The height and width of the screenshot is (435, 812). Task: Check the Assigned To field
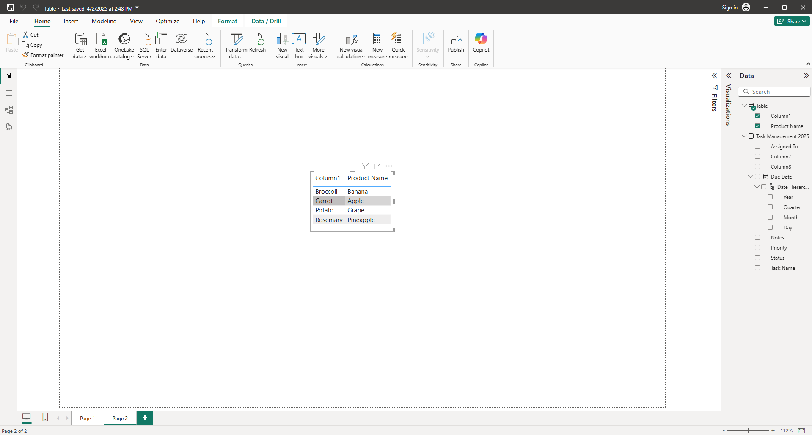point(757,146)
